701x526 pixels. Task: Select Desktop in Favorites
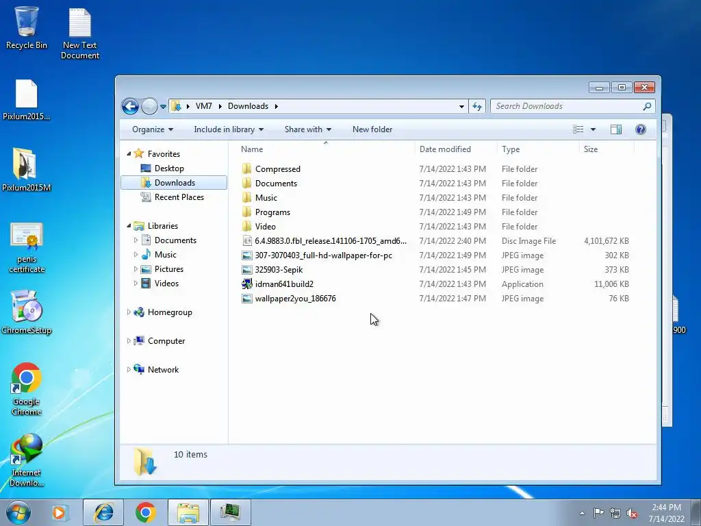169,168
